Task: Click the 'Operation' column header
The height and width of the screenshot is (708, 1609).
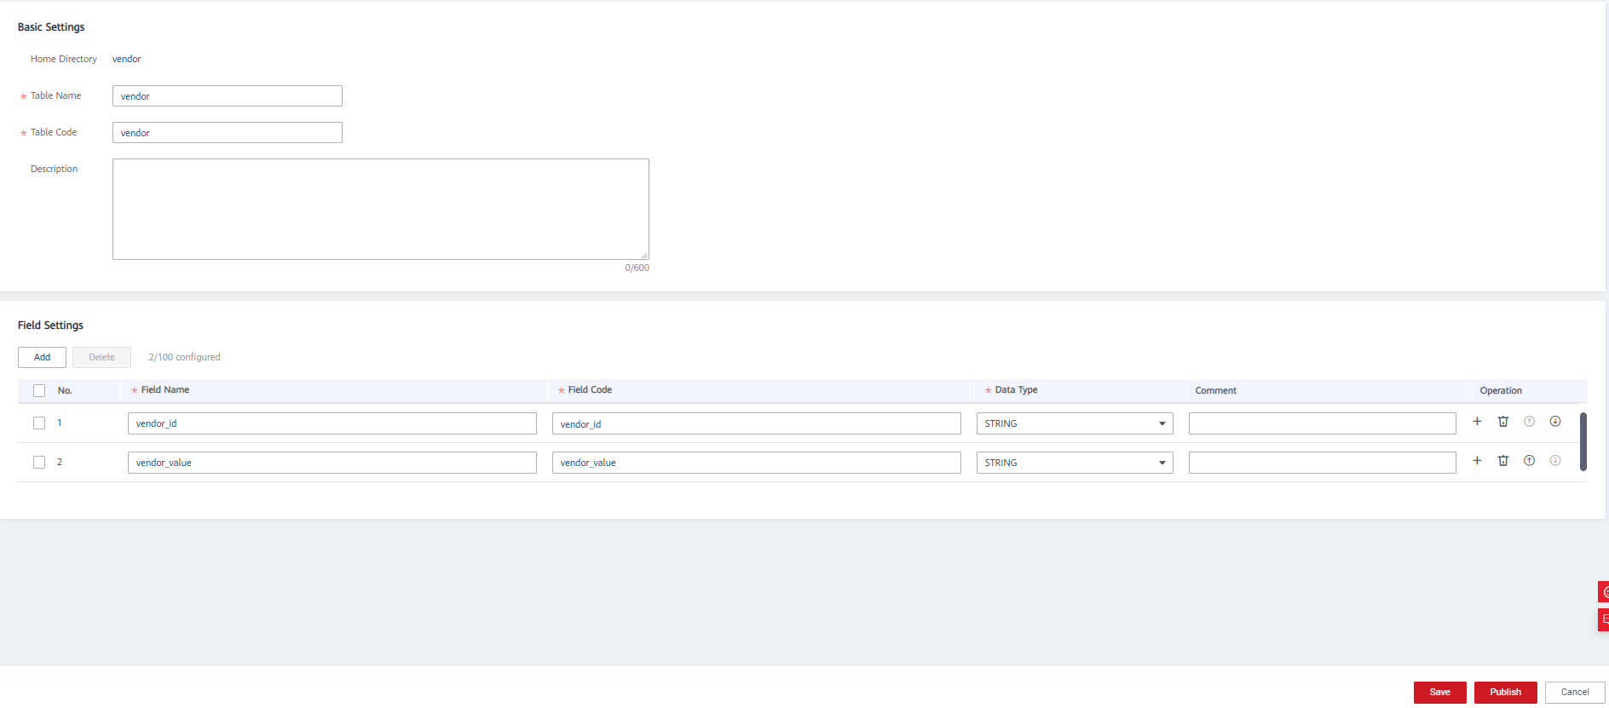Action: [x=1501, y=391]
